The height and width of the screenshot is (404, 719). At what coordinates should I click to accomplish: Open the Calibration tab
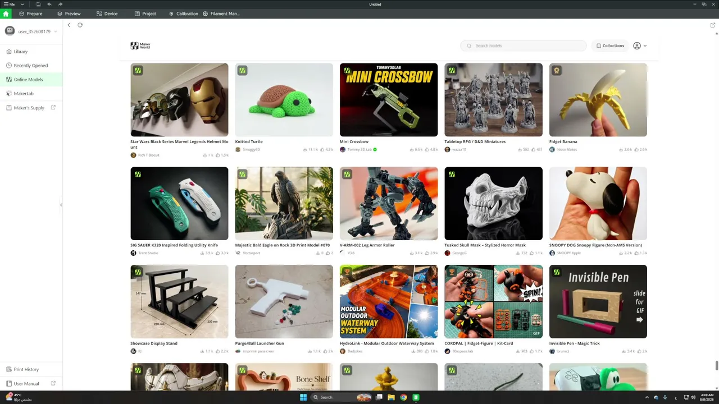pos(184,13)
